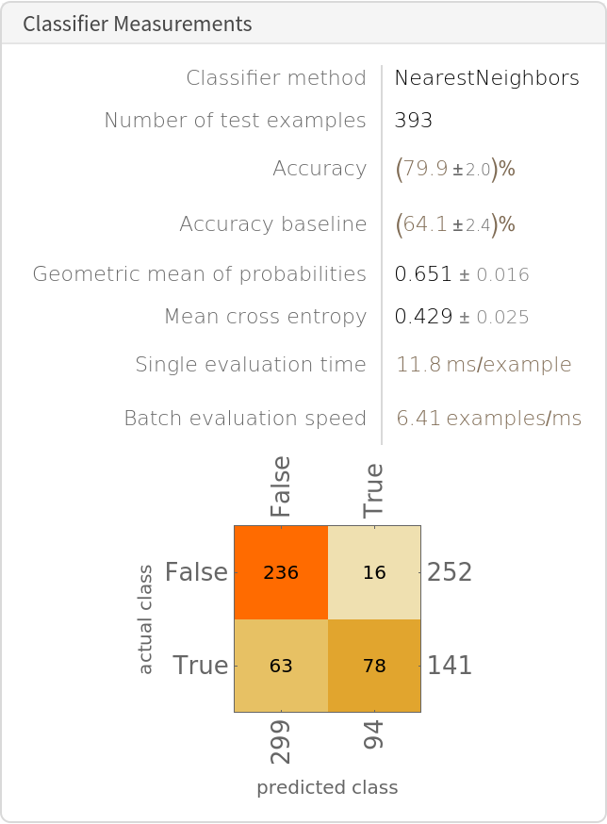Click the 11.8 ms/example evaluation time

coord(484,365)
